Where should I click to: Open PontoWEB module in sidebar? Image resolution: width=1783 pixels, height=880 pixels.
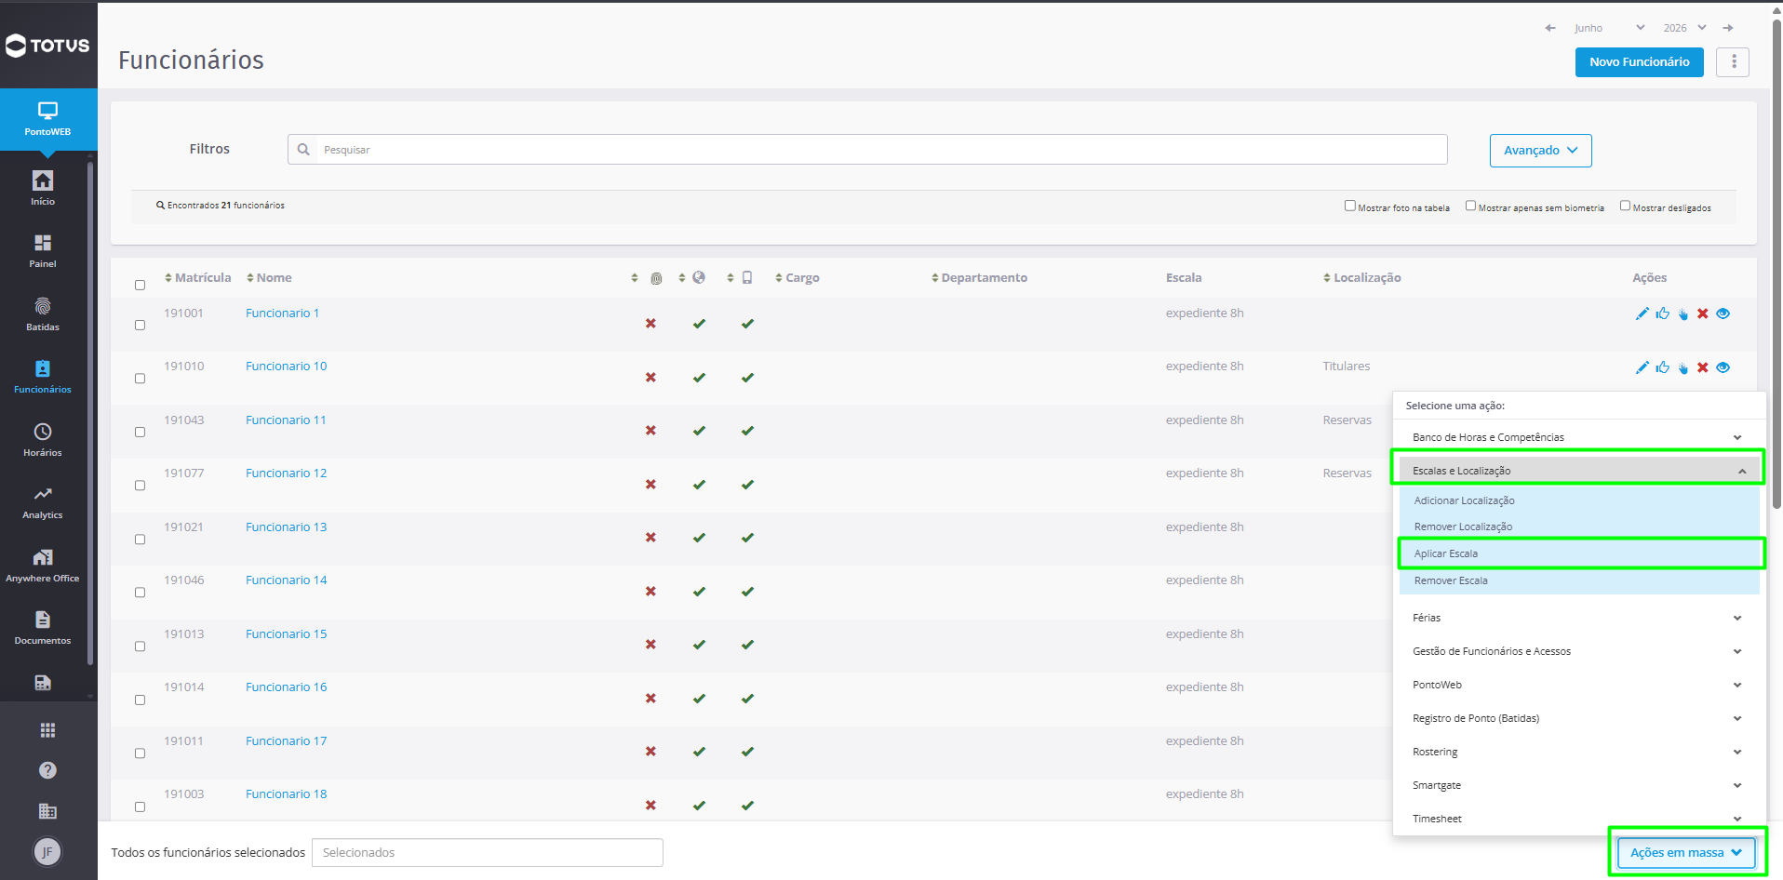pos(48,120)
